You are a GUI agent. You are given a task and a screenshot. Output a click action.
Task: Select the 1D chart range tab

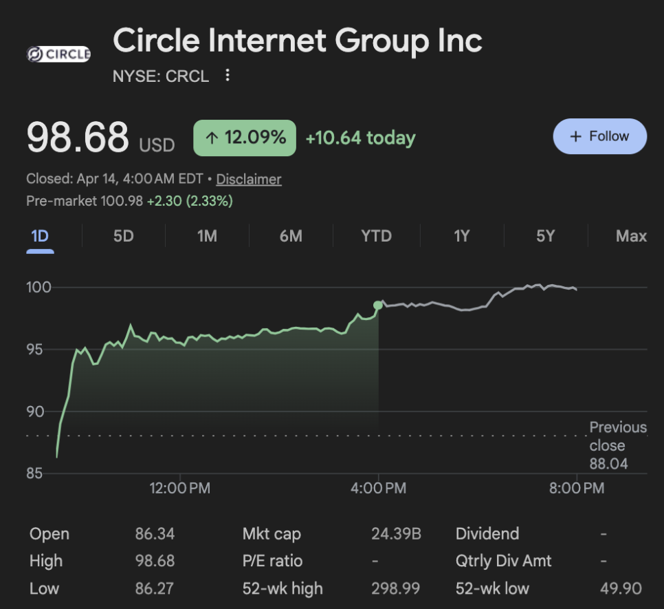coord(40,236)
